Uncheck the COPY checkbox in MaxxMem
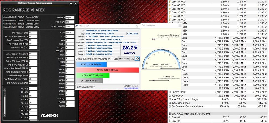The height and width of the screenshot is (123, 269). pos(94,59)
